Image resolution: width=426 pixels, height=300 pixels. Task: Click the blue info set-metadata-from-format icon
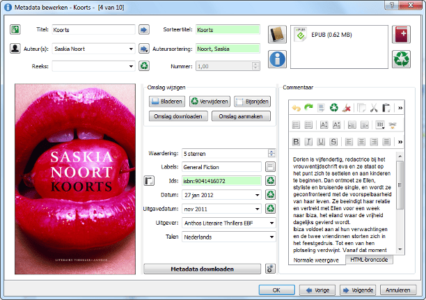(x=277, y=59)
